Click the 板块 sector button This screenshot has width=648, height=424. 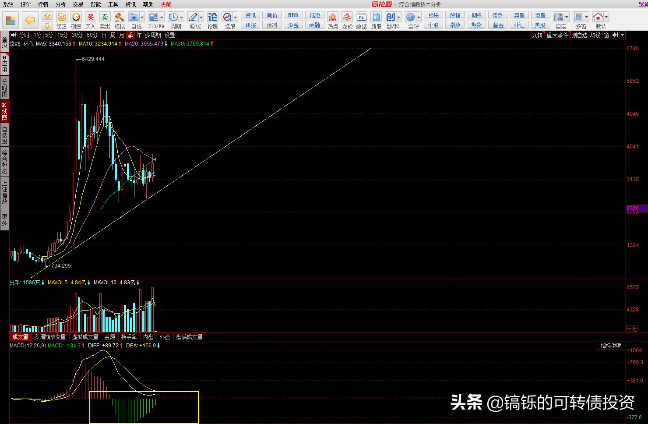click(x=433, y=15)
